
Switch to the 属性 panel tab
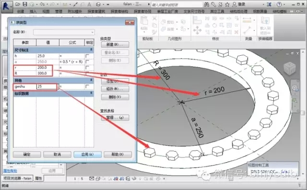[38, 178]
